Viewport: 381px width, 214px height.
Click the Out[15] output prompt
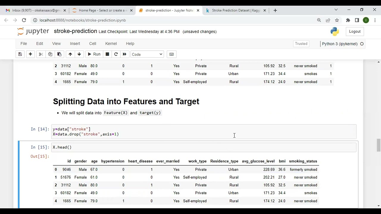tap(40, 156)
